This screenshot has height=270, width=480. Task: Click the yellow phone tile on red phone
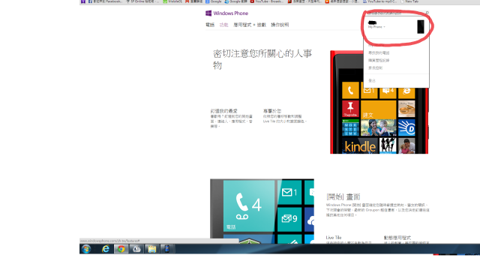tap(350, 90)
